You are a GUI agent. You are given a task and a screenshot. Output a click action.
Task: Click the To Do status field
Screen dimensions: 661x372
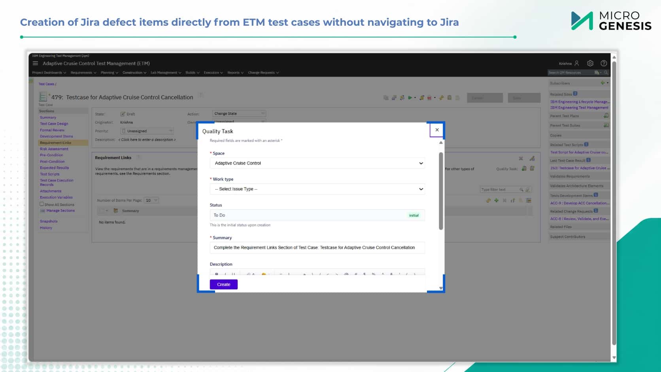click(317, 215)
